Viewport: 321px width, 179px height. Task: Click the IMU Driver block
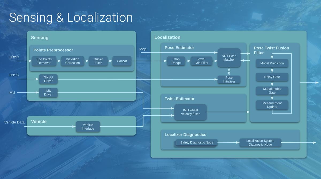[x=48, y=92]
